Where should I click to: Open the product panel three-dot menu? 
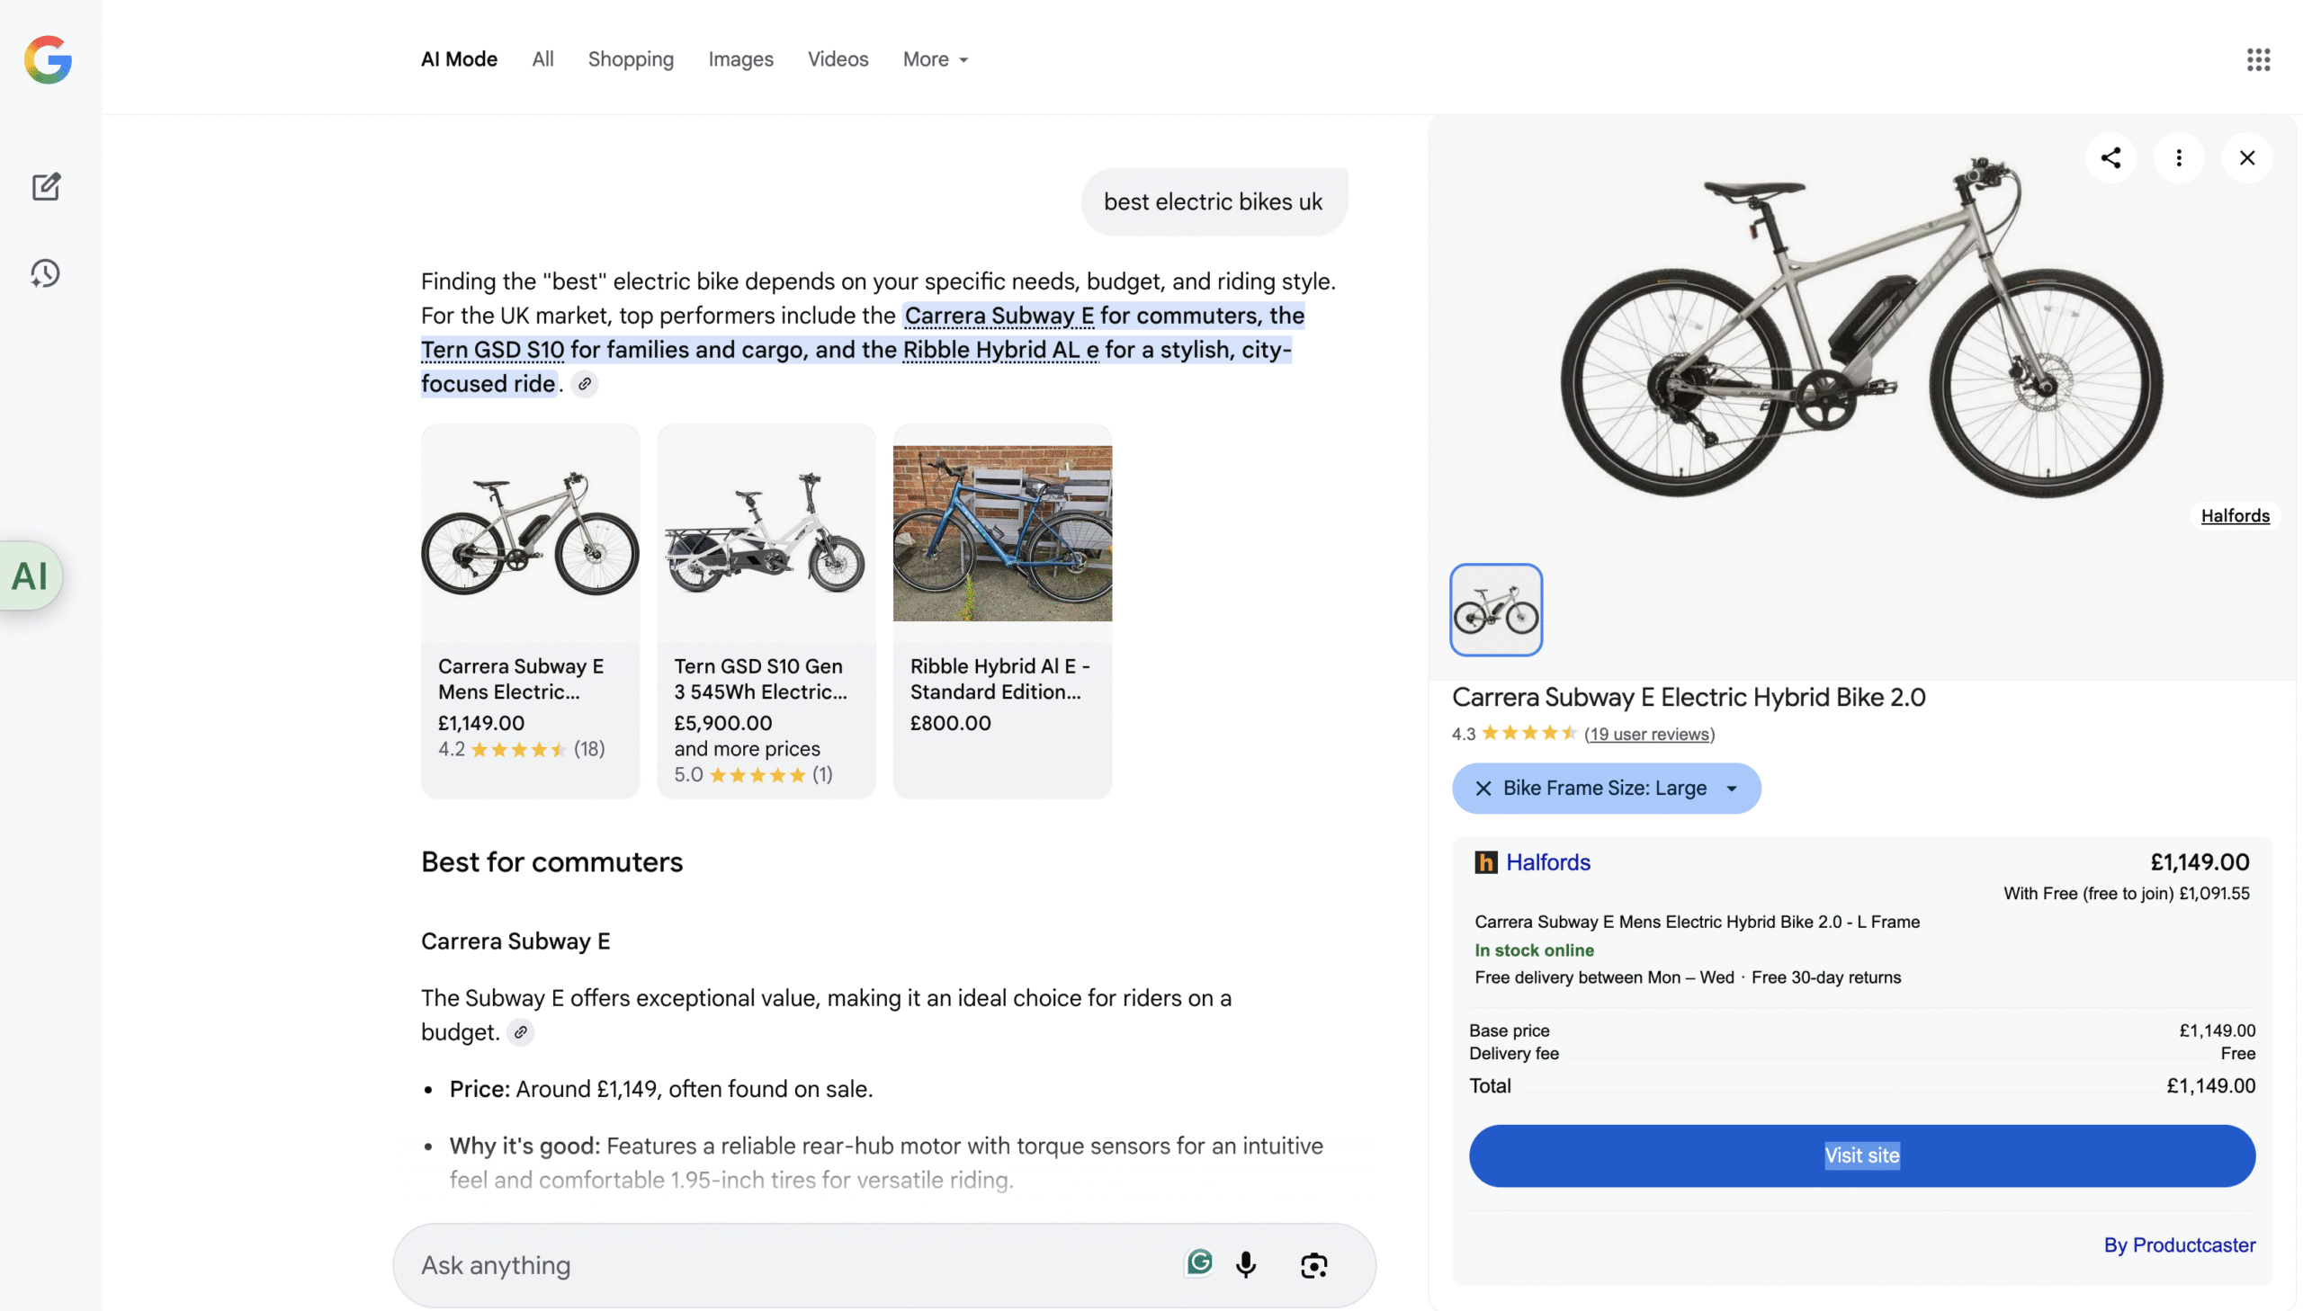[x=2178, y=158]
